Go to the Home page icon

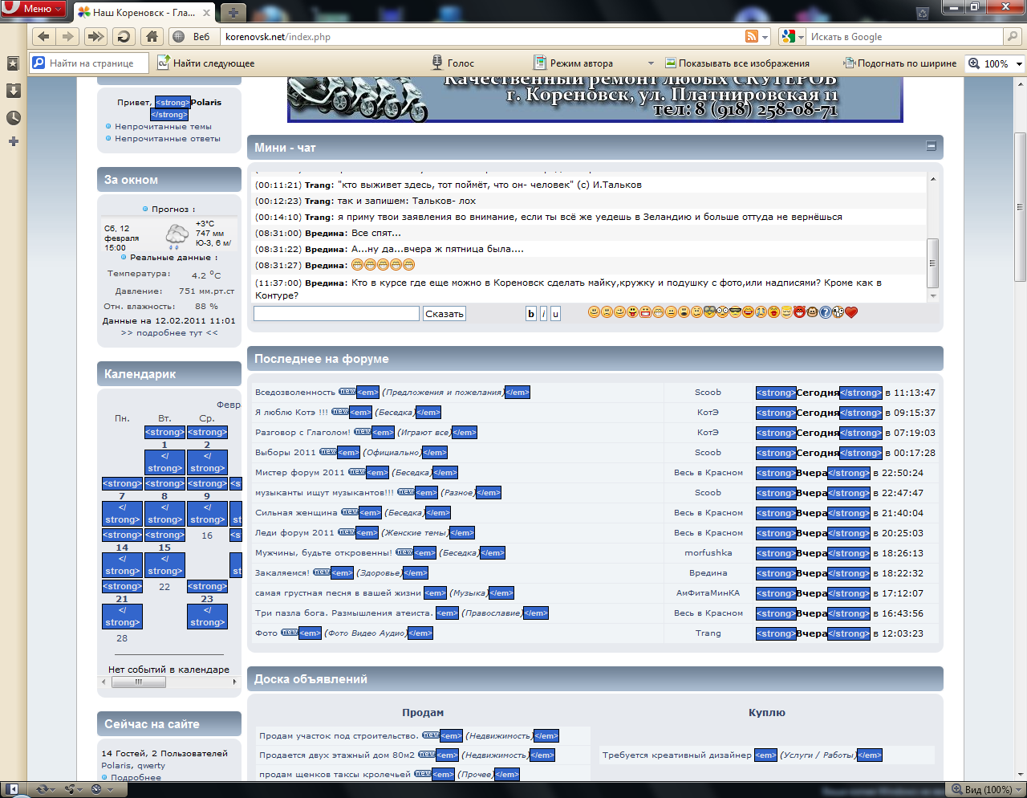[152, 36]
